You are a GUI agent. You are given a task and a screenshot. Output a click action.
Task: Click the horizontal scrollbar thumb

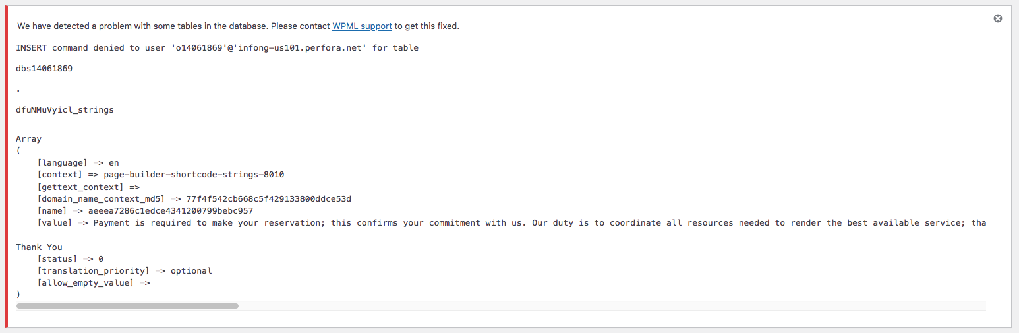pos(127,306)
